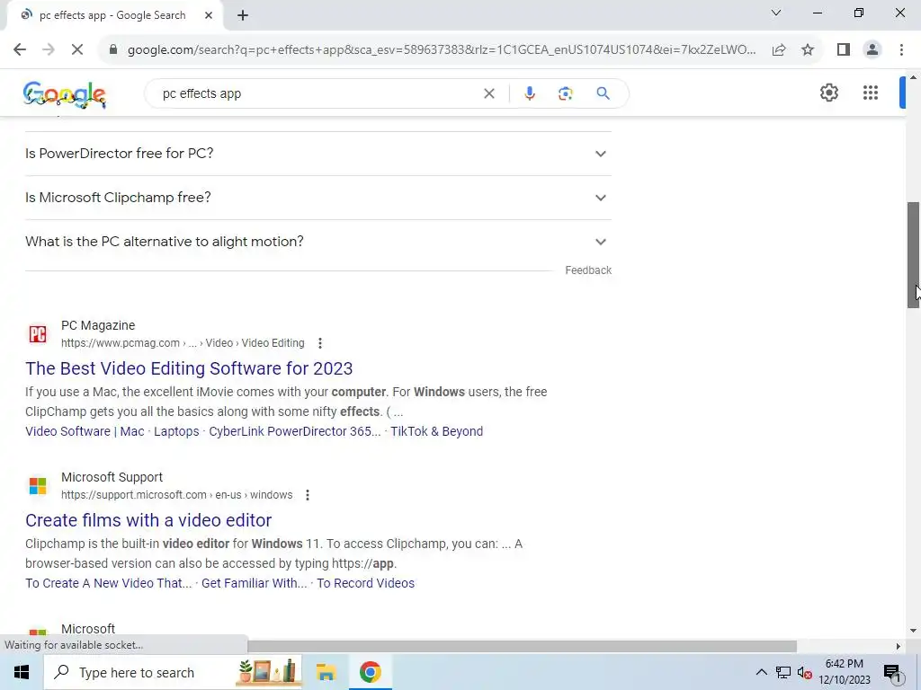Open PC Magazine result options menu
Image resolution: width=921 pixels, height=690 pixels.
click(x=319, y=343)
